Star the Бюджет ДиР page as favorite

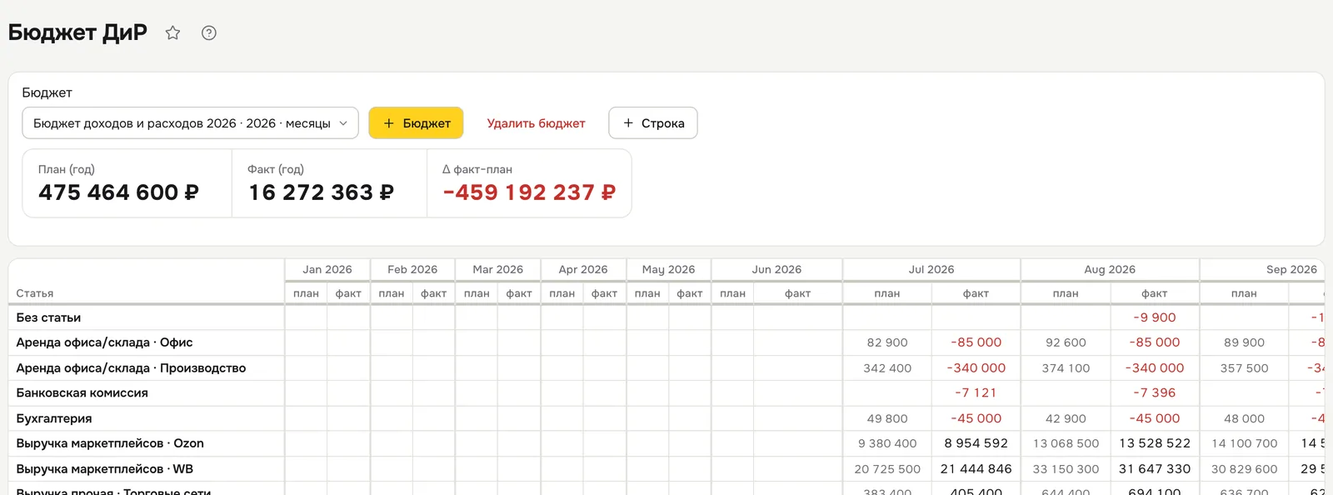click(x=172, y=33)
